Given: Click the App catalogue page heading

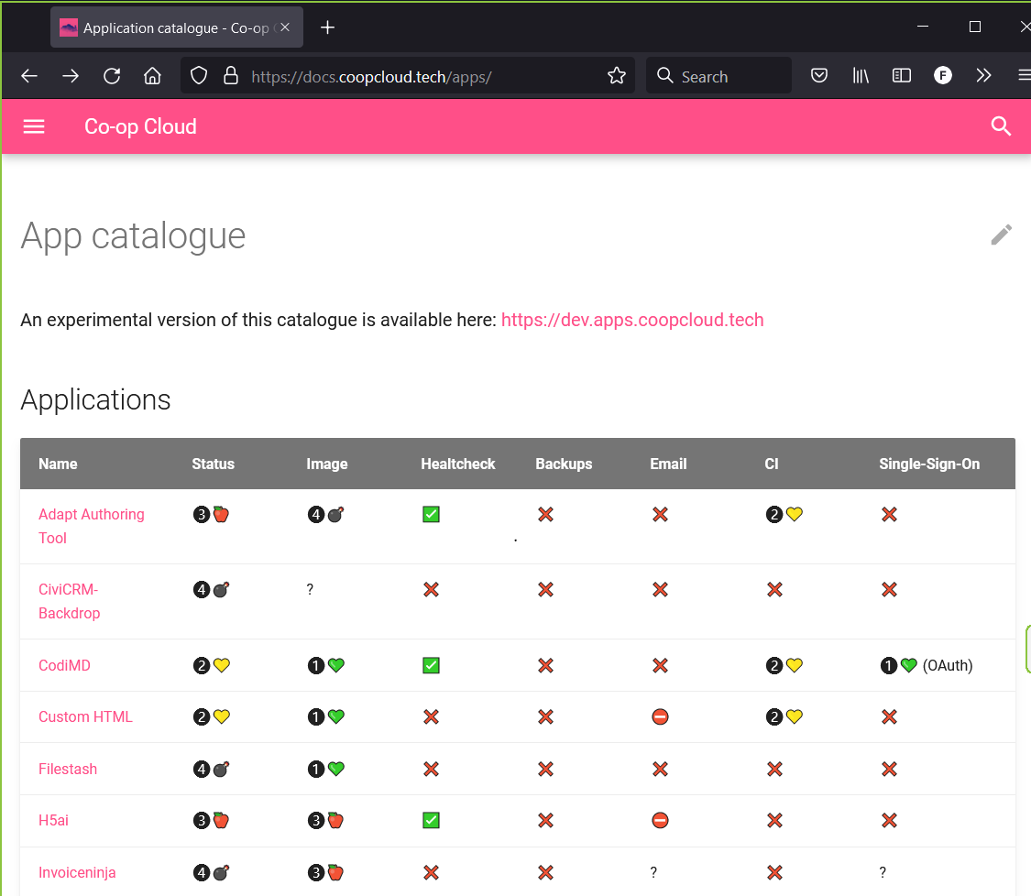Looking at the screenshot, I should 133,235.
